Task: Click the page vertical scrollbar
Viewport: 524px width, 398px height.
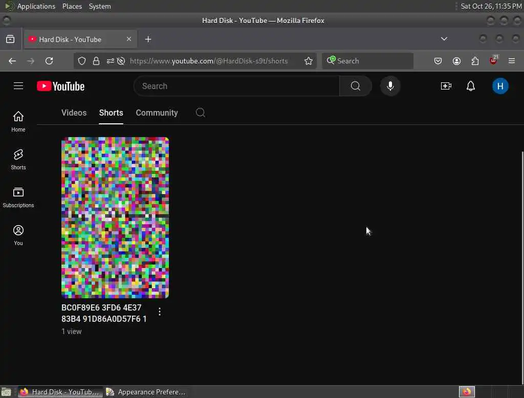Action: [x=522, y=268]
